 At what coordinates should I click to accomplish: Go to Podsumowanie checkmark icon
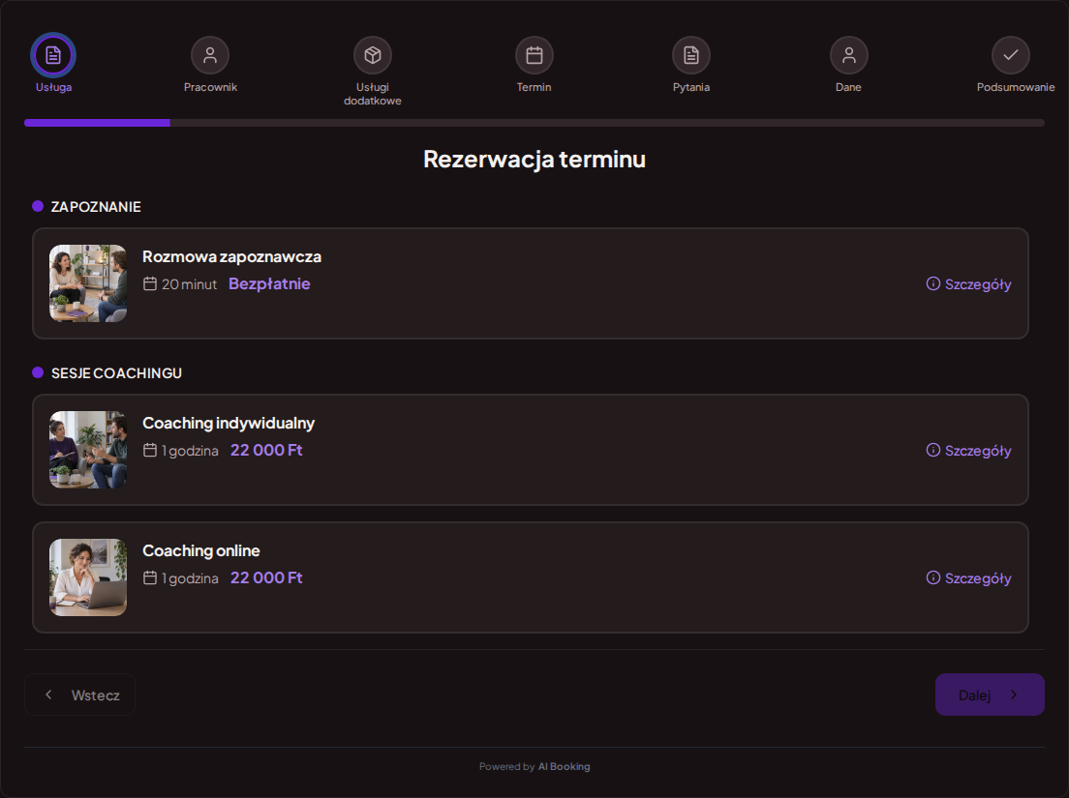coord(1010,55)
